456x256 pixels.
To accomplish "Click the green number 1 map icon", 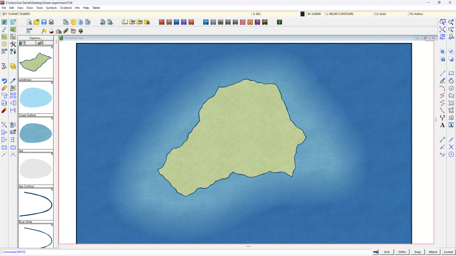I will click(279, 22).
